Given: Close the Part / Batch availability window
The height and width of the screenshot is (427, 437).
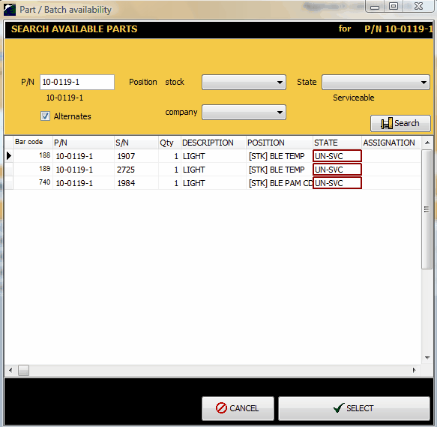Looking at the screenshot, I should [418, 7].
